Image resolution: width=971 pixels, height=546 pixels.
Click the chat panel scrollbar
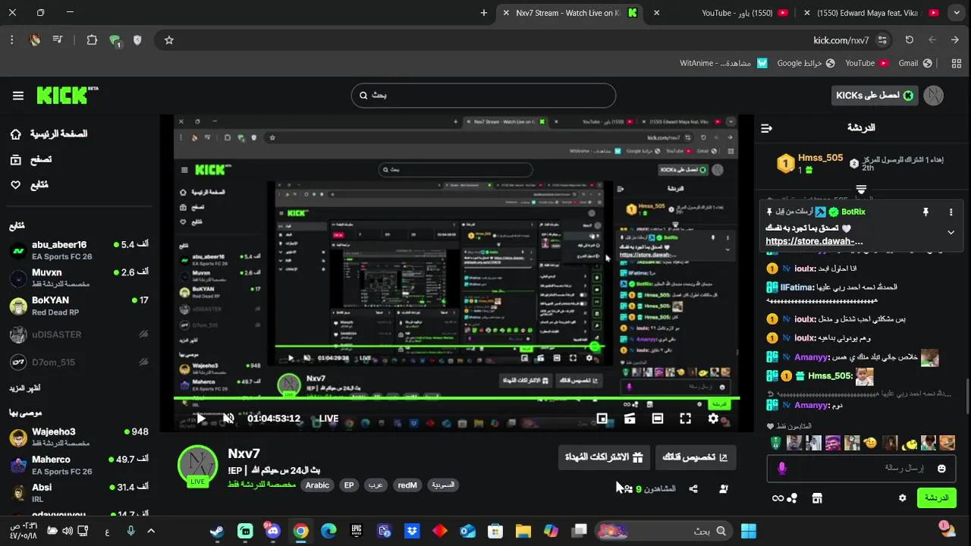click(967, 394)
